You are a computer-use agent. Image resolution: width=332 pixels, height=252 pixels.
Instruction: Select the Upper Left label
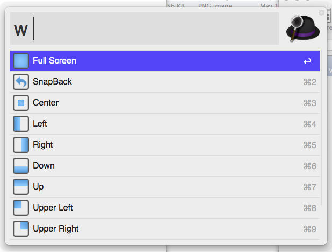pos(53,208)
